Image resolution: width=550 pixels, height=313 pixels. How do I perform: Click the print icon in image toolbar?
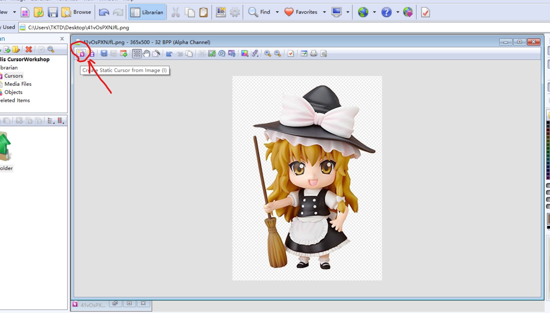click(x=314, y=54)
